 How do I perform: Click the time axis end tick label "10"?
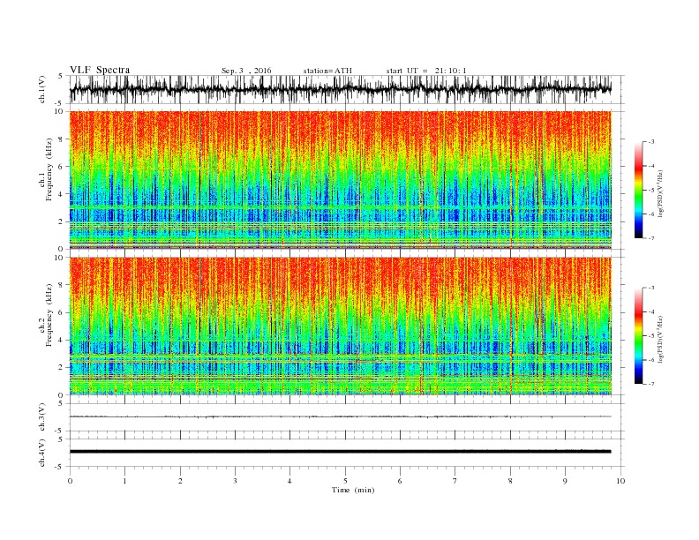(620, 481)
